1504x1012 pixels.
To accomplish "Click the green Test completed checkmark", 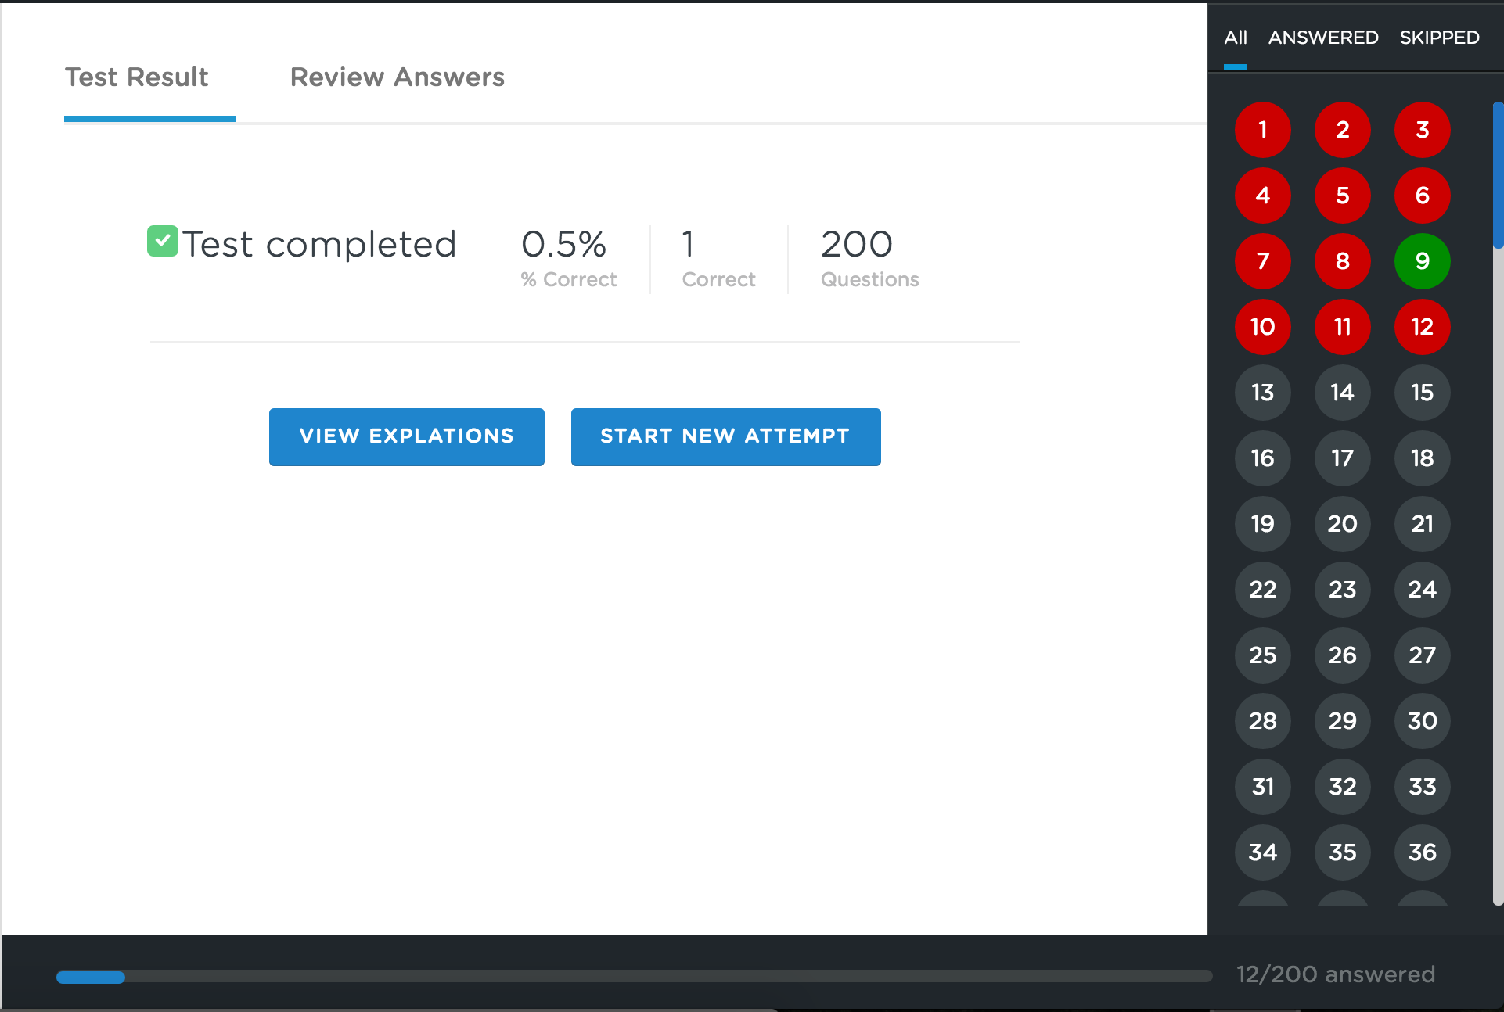I will 163,241.
